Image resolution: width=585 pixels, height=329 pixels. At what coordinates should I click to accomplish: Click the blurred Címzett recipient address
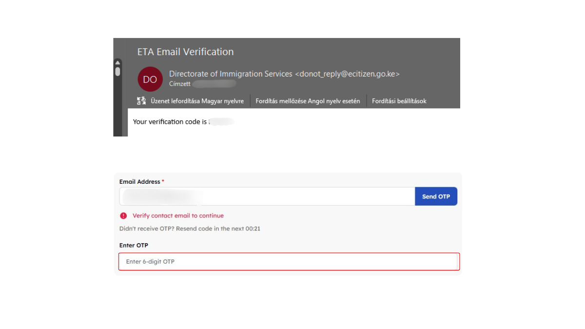(x=214, y=84)
